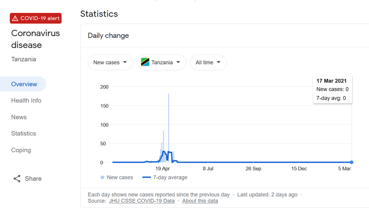Switch to the Statistics sidebar item
Screen dimensions: 369x208
point(24,134)
